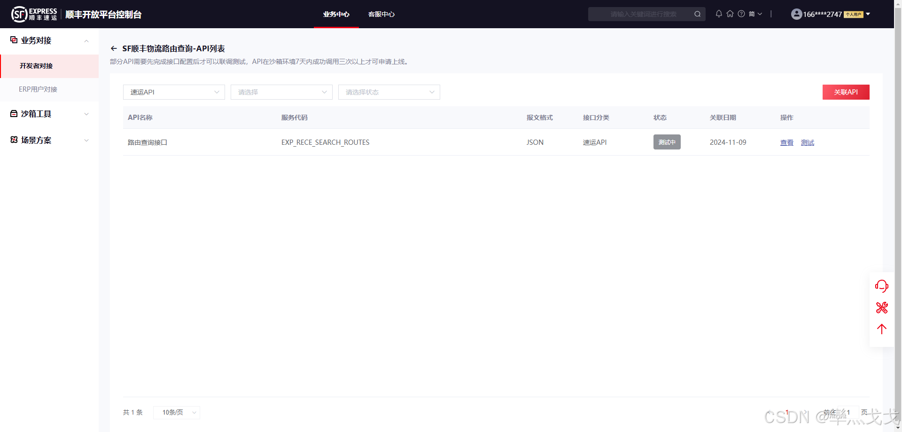Click the 个人用户 badge
The height and width of the screenshot is (432, 902).
[854, 15]
